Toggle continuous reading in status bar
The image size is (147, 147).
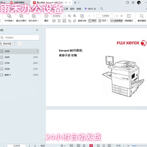[x=71, y=146]
